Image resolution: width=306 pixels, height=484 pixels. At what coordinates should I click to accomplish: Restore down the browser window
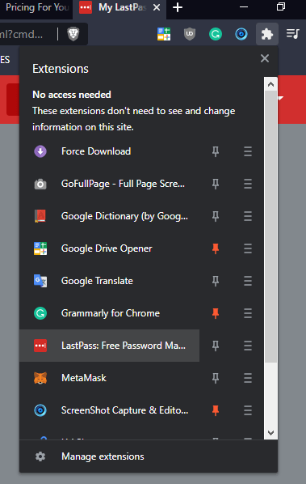click(281, 6)
